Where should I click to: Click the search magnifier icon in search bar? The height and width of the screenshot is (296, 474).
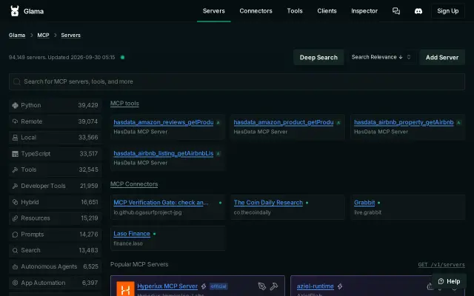click(17, 81)
